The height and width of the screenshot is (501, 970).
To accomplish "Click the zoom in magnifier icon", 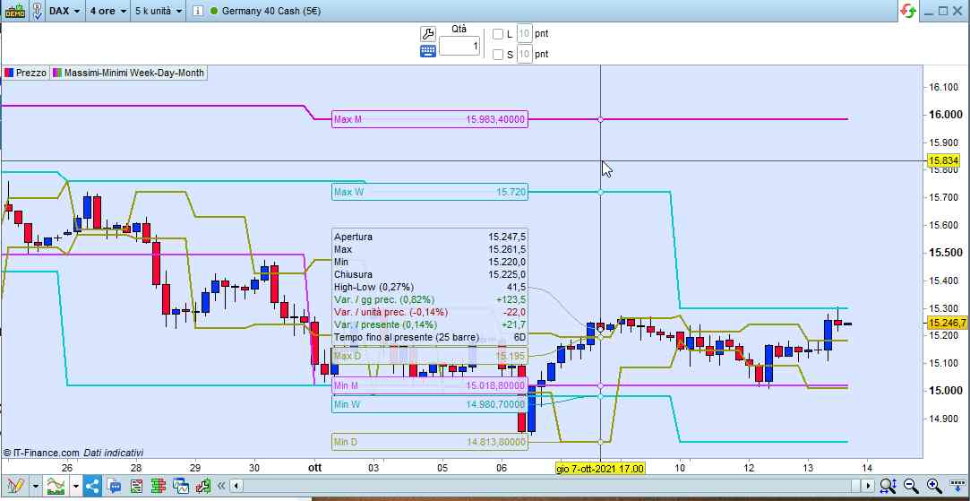I will pos(934,486).
